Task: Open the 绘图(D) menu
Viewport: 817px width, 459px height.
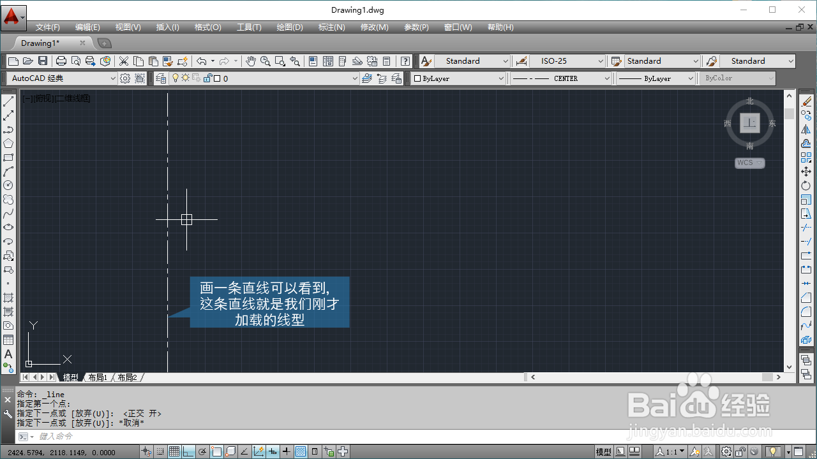Action: point(290,27)
